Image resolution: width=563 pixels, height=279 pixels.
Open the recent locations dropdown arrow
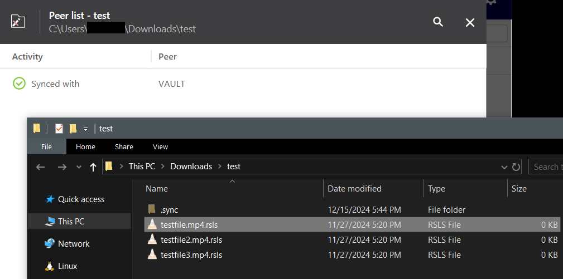click(79, 167)
